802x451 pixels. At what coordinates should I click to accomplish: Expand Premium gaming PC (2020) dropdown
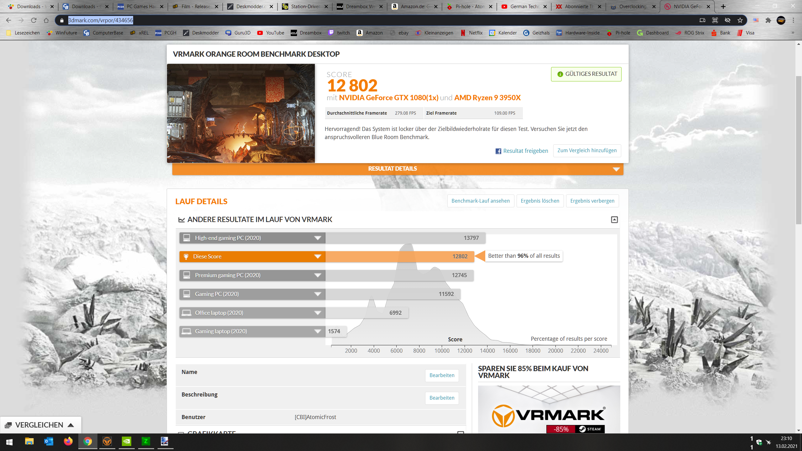pos(318,275)
